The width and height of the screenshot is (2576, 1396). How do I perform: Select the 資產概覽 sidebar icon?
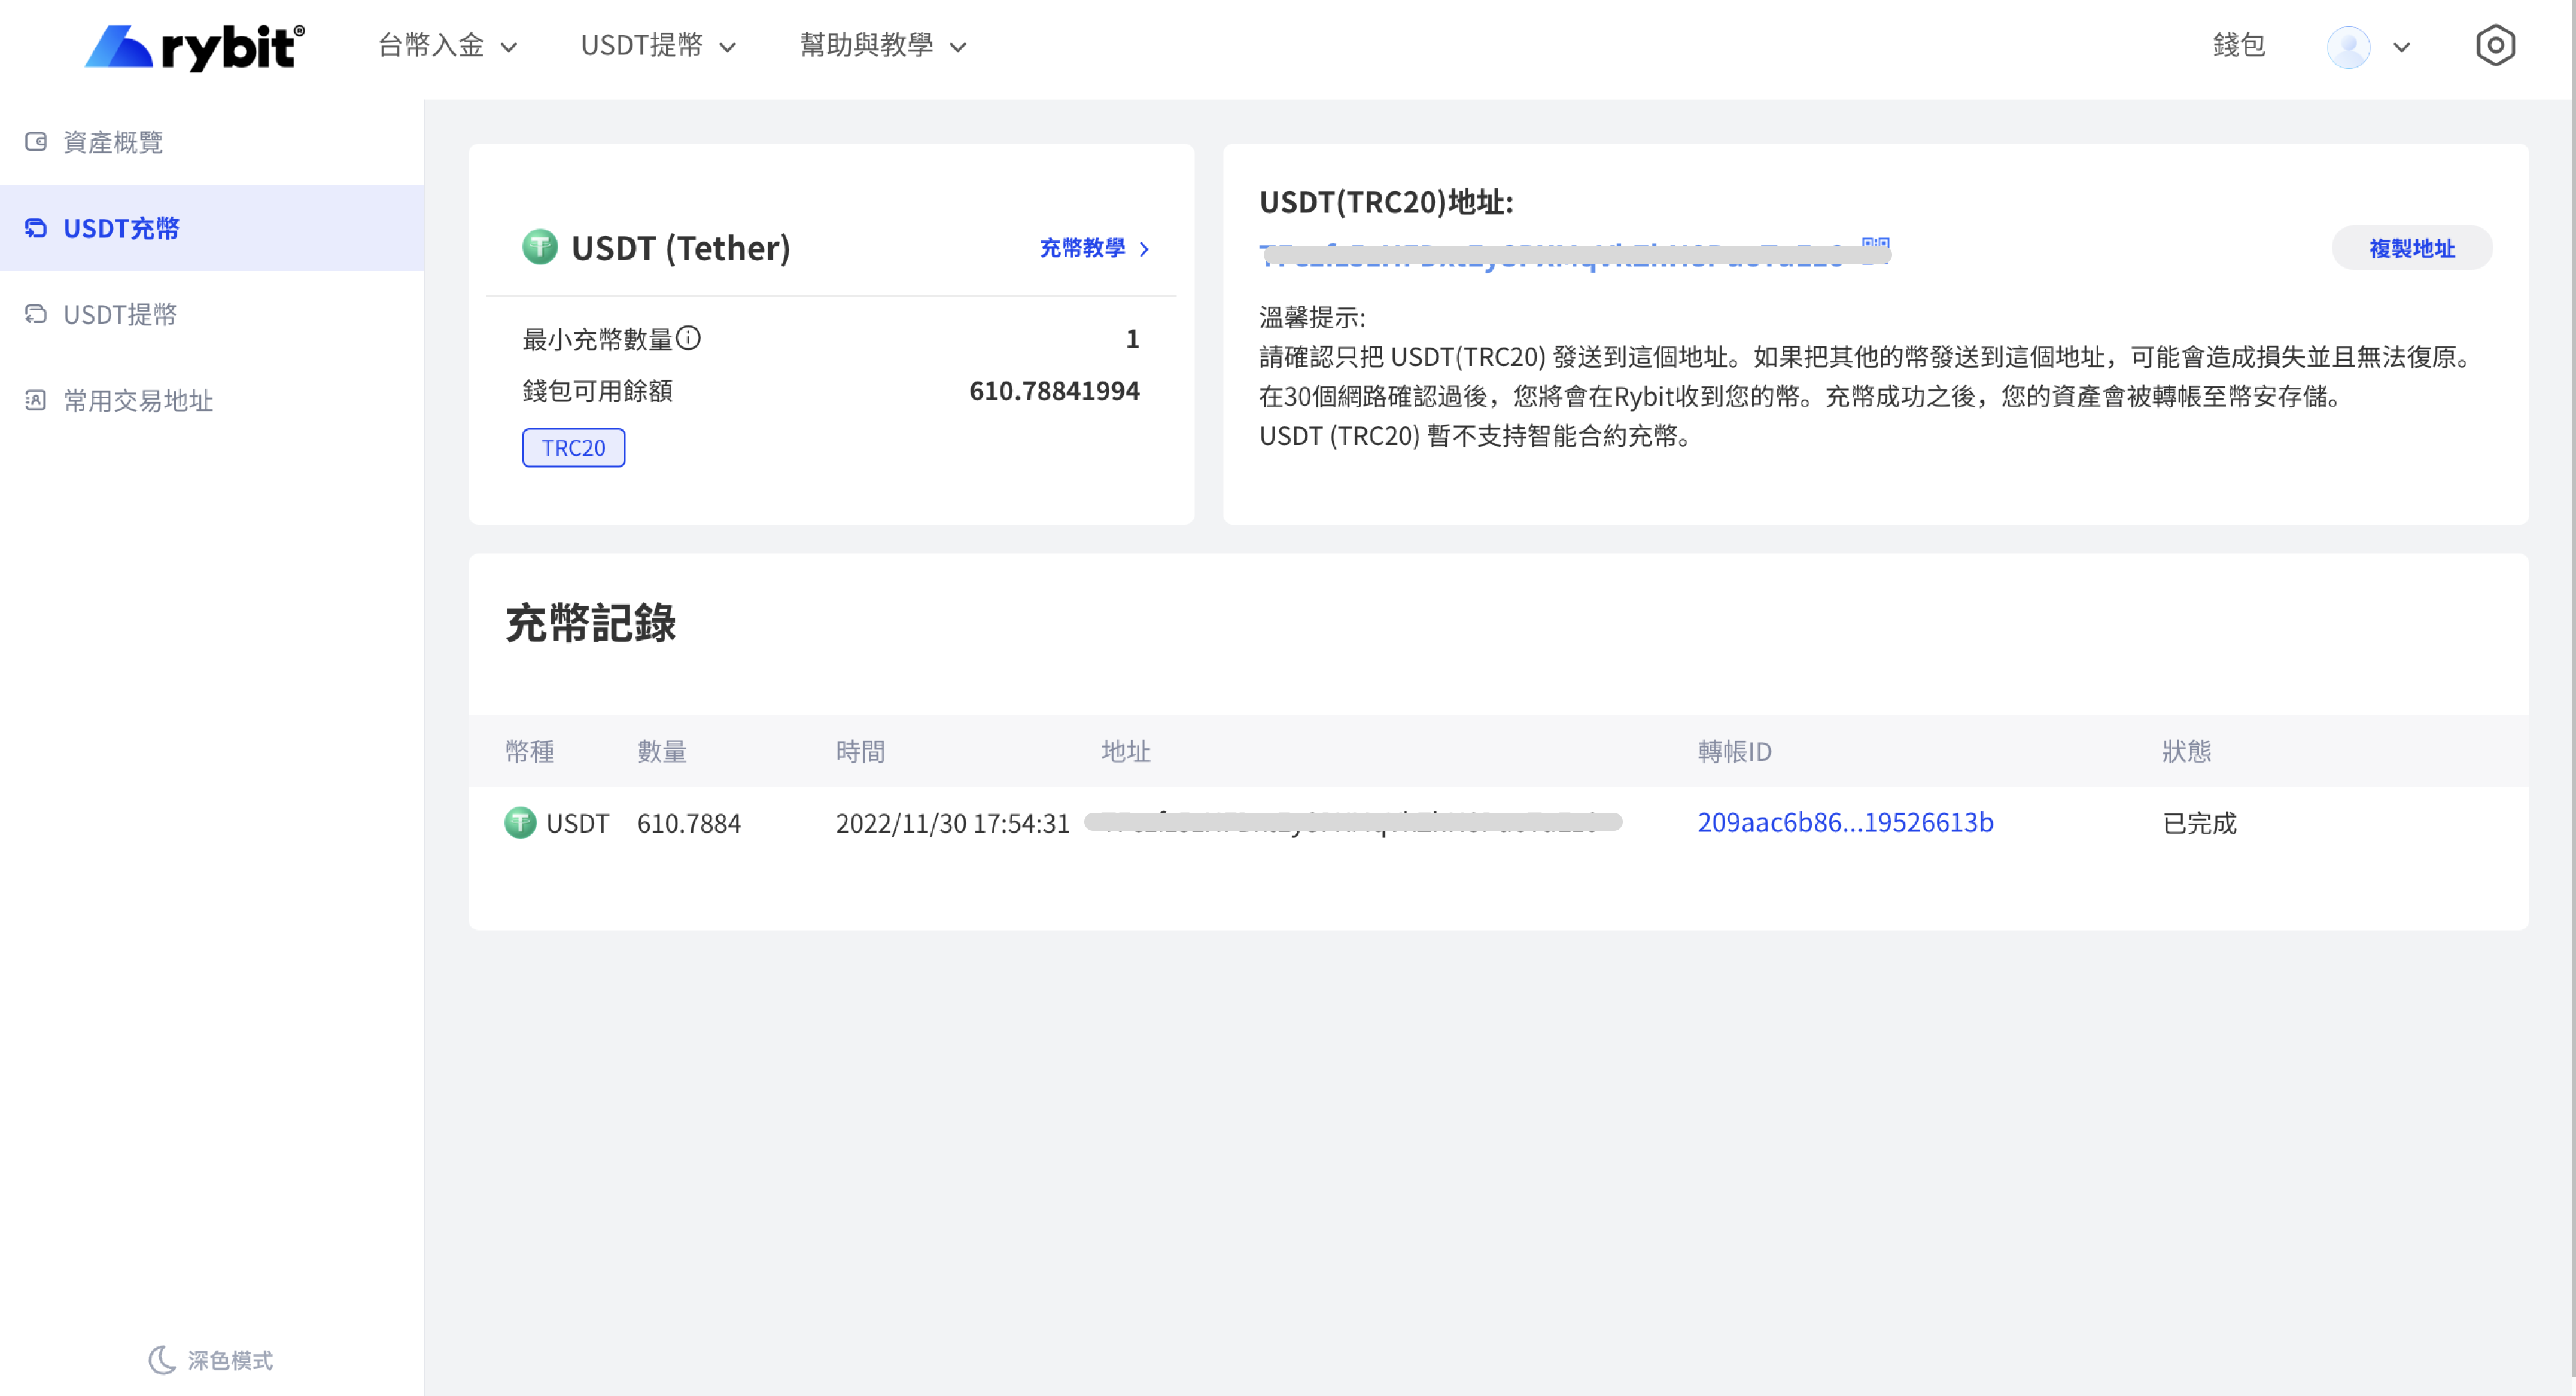36,141
